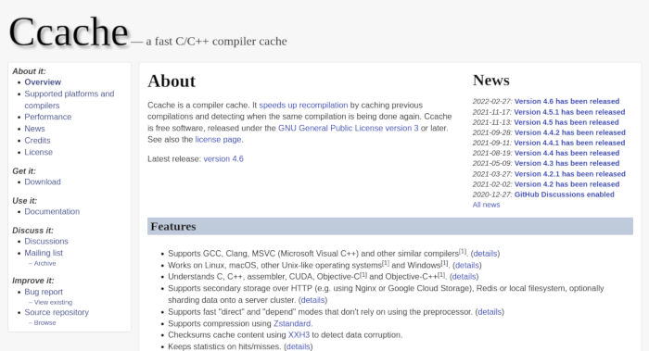Click the 'Discuss it:' sidebar label
649x351 pixels.
[x=32, y=231]
